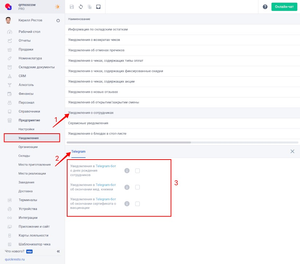Click the CRM hierarchy icon
The height and width of the screenshot is (264, 300).
[x=9, y=76]
